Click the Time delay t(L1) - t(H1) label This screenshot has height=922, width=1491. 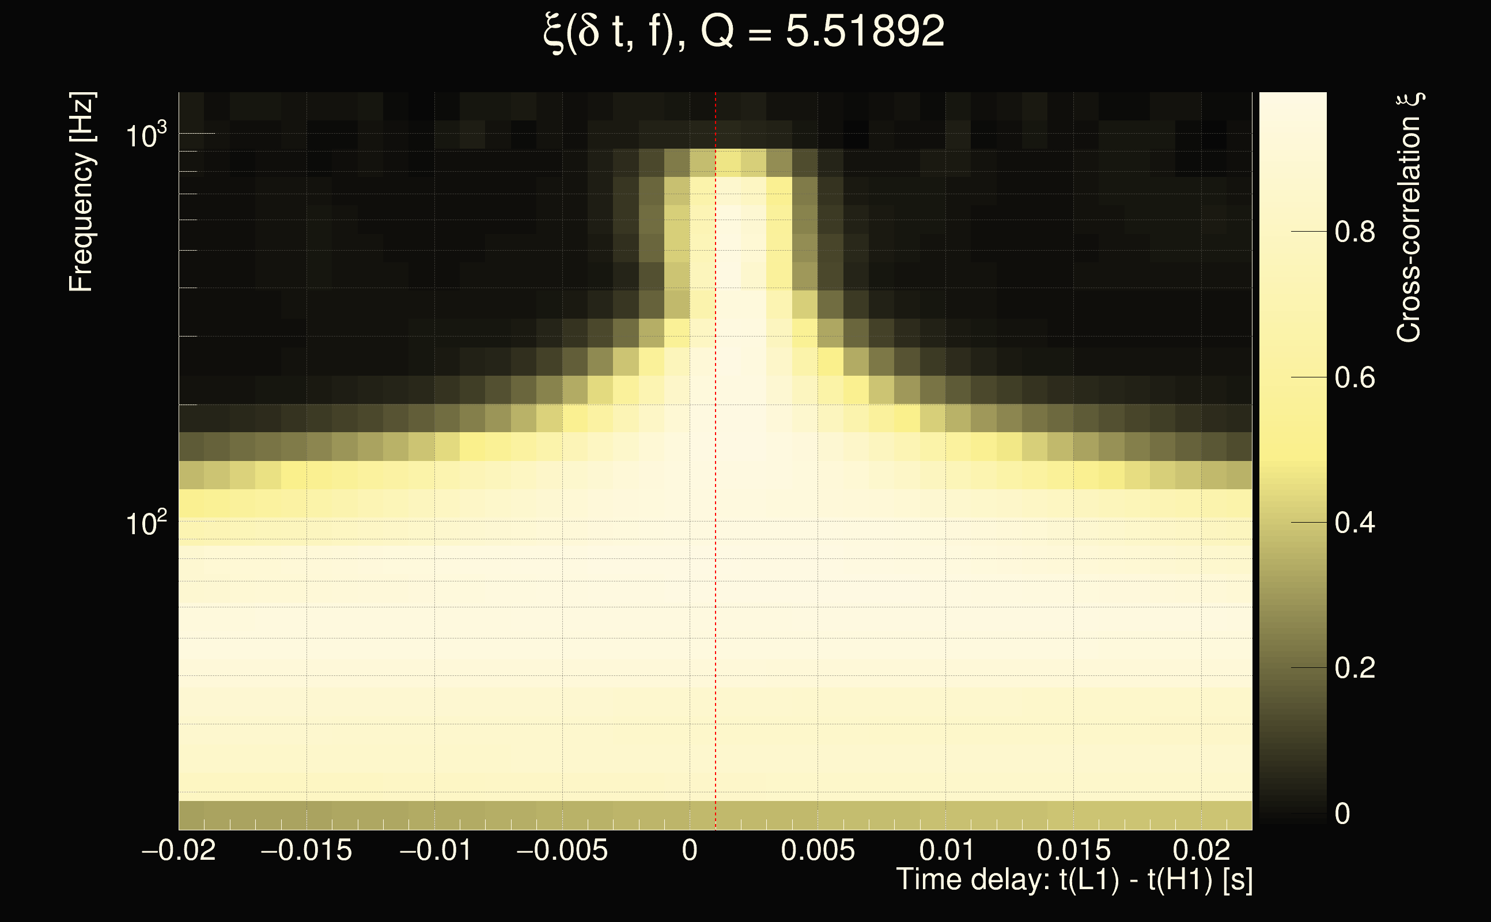1074,880
